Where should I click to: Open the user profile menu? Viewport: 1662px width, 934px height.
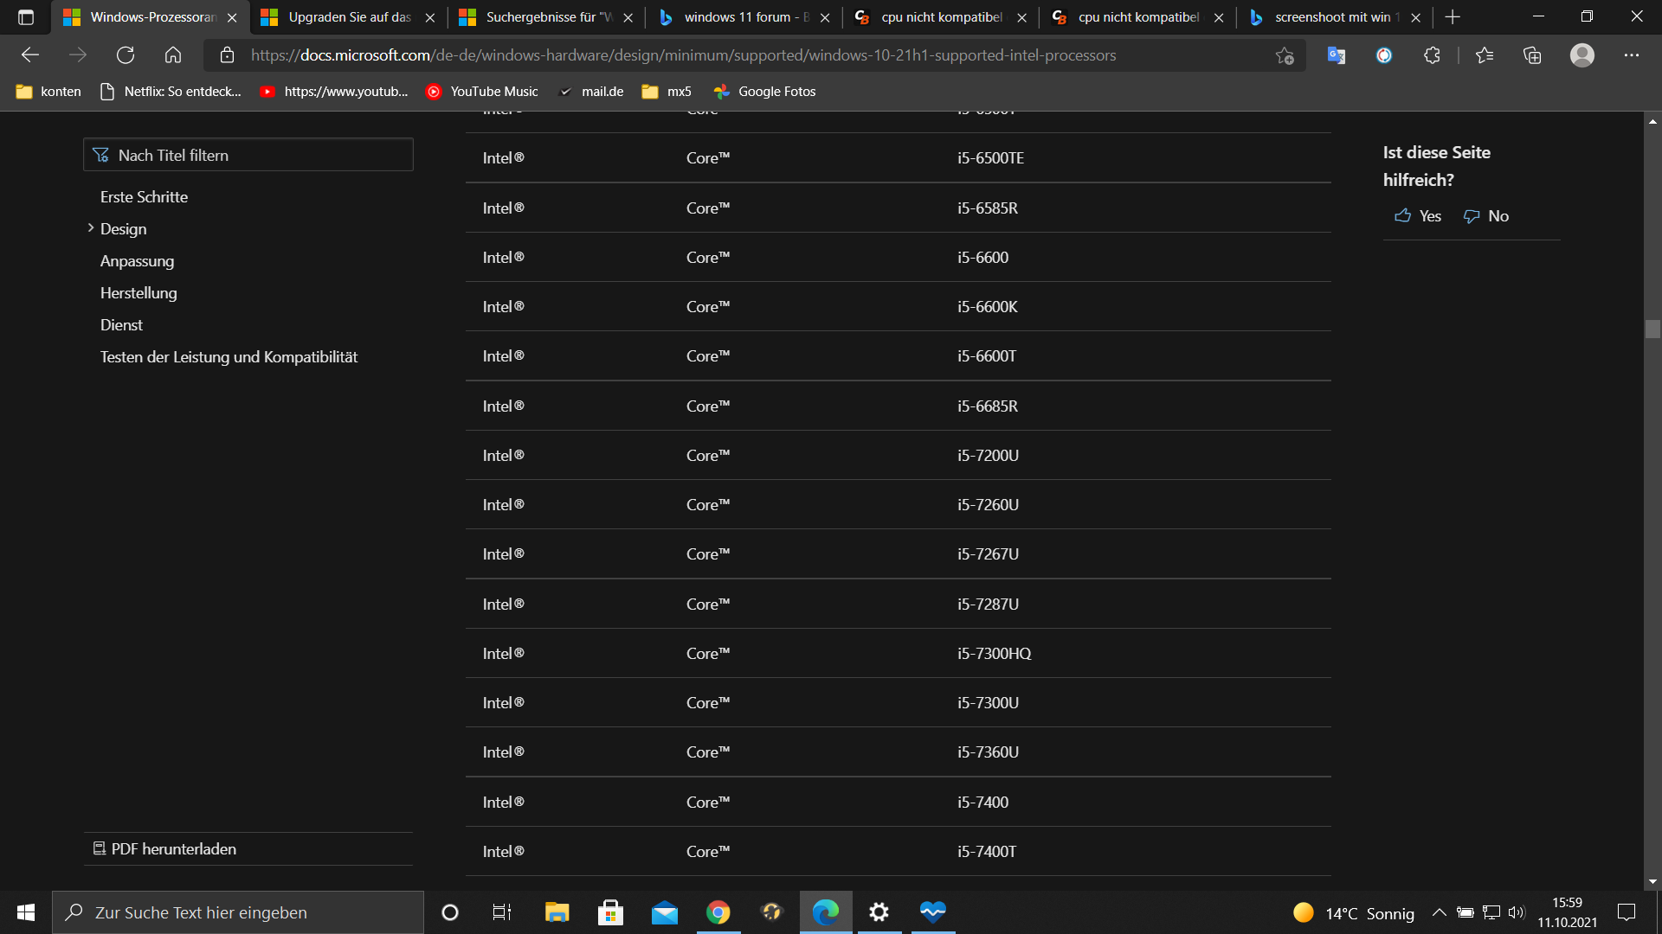1582,55
